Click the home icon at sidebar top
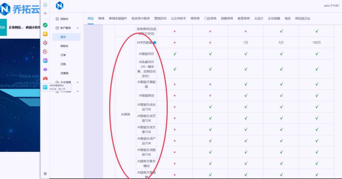 pos(45,4)
